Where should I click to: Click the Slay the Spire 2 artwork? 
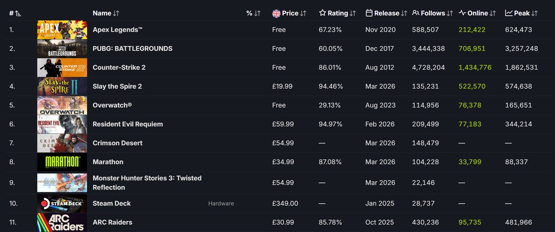(62, 86)
